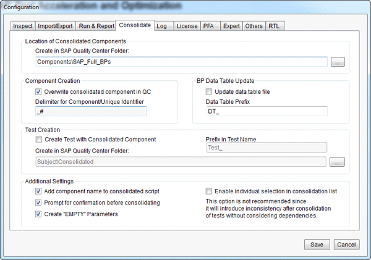The width and height of the screenshot is (371, 260).
Task: Uncheck Overwrite consolidated component in QC
Action: (x=39, y=91)
